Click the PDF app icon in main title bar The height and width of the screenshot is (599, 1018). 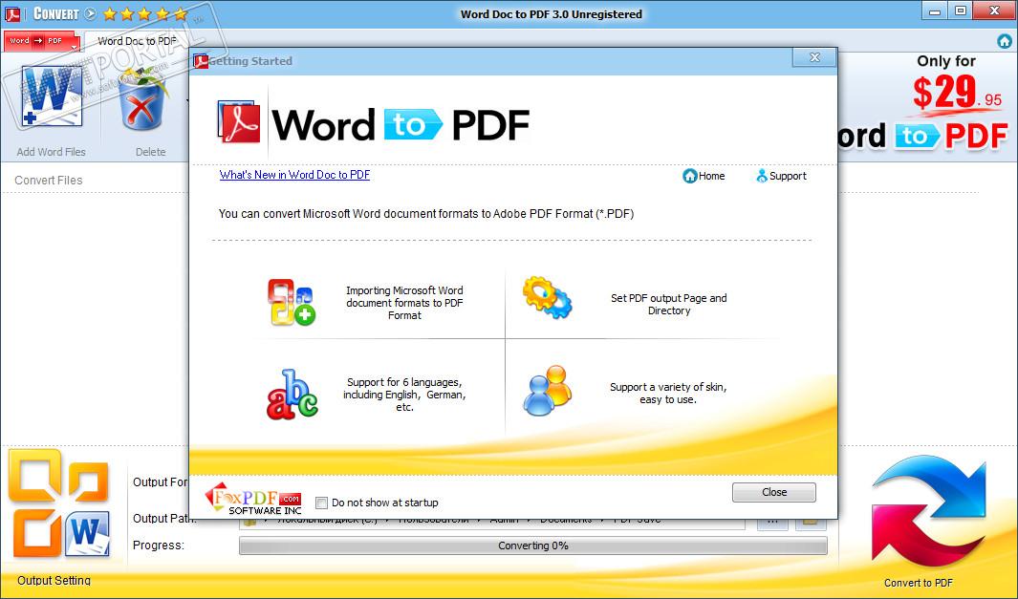point(12,13)
